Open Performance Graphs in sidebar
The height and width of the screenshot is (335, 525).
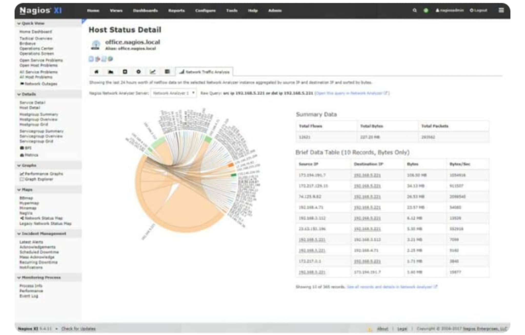point(42,174)
